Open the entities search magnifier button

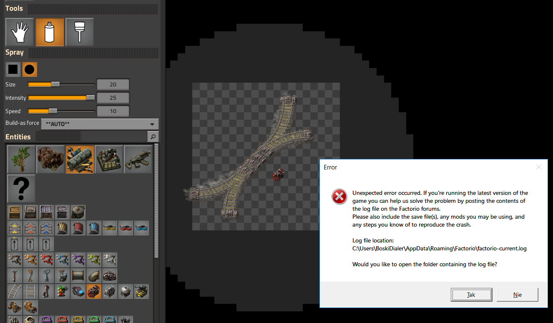tap(153, 136)
